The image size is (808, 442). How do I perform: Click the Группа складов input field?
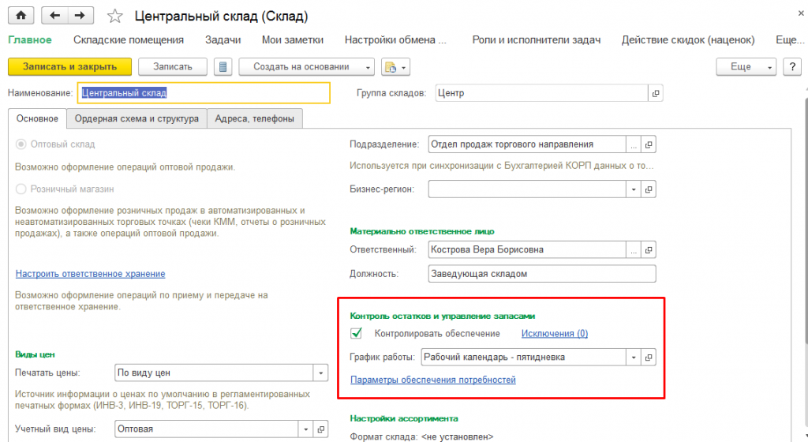541,93
